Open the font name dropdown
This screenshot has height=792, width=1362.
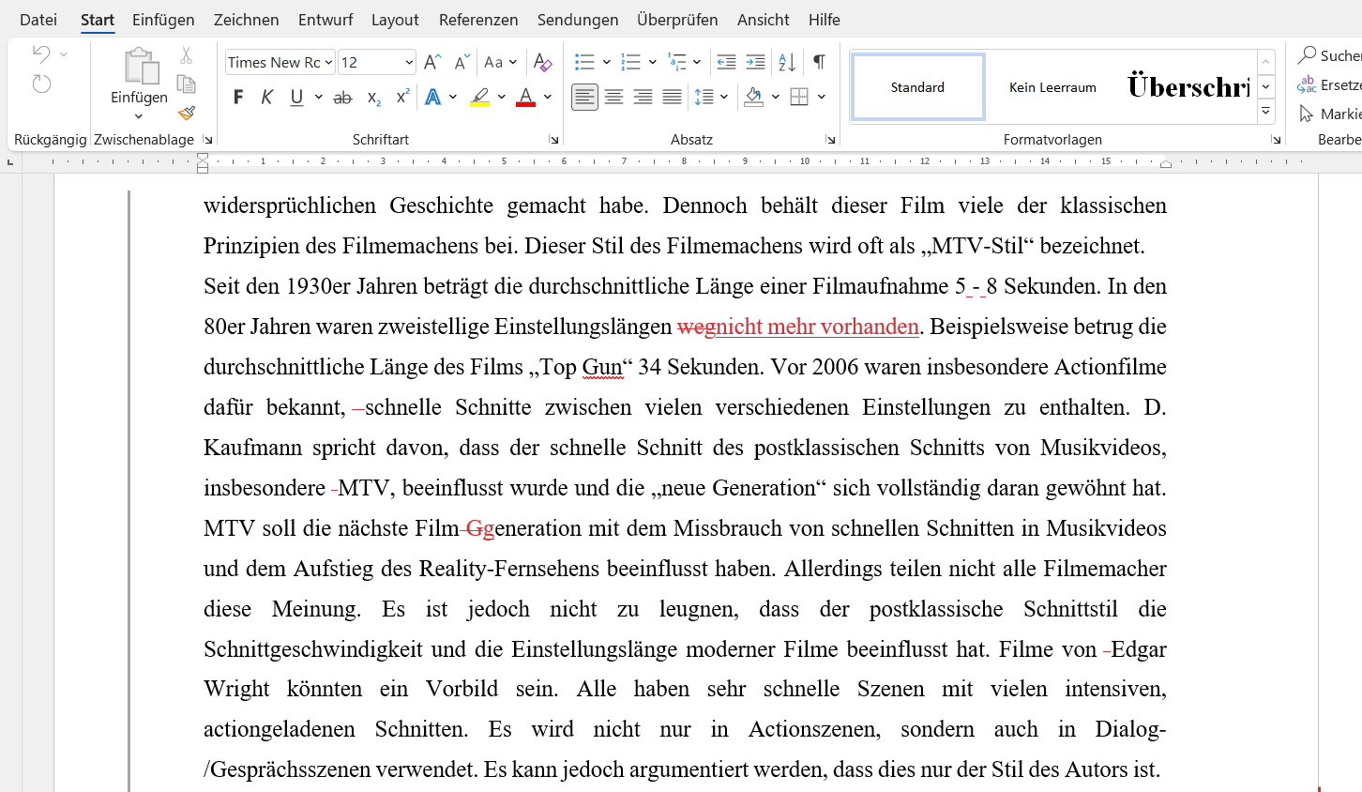click(x=328, y=63)
